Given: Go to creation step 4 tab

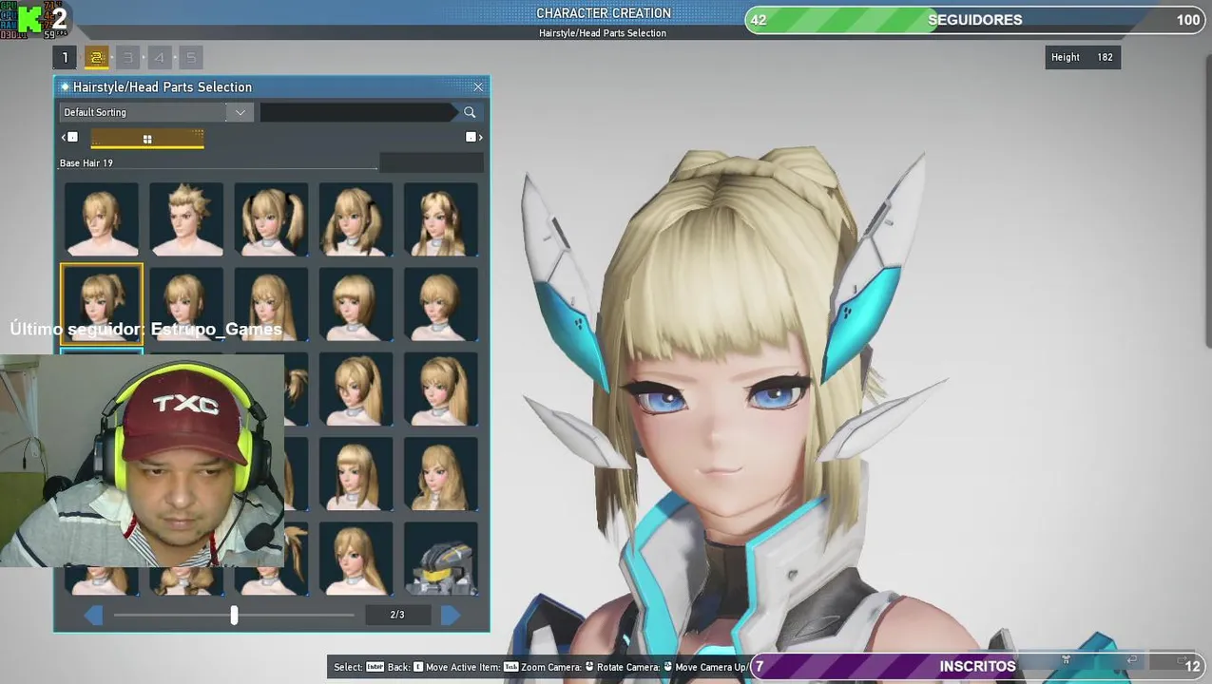Looking at the screenshot, I should click(x=159, y=58).
